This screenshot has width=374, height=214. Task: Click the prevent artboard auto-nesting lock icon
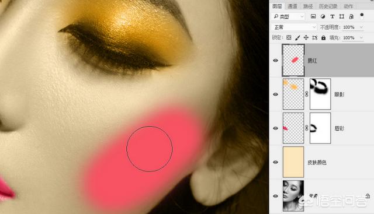(x=314, y=38)
